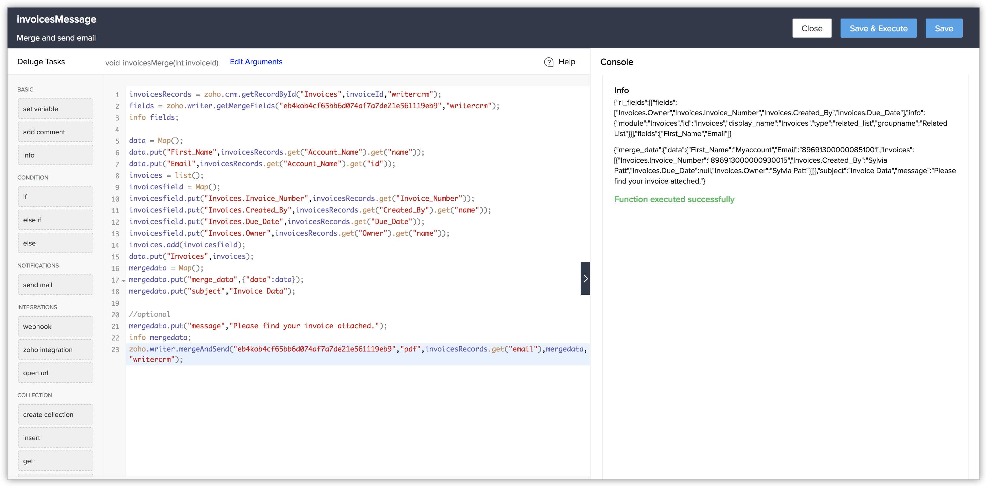Collapse the console panel with the arrow handle
This screenshot has height=487, width=987.
click(x=585, y=278)
